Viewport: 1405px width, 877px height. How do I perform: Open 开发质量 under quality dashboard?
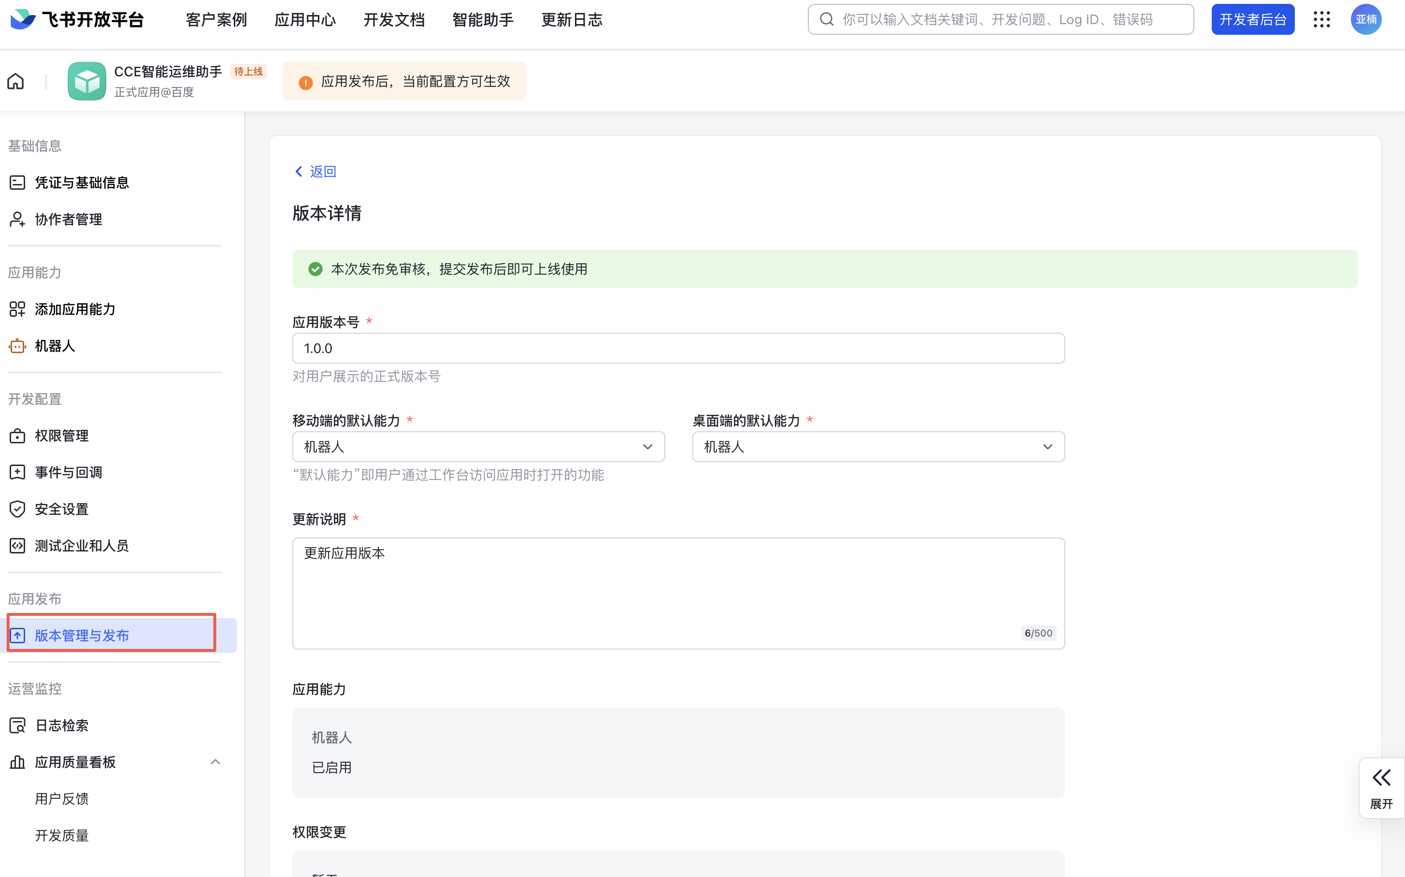click(x=61, y=835)
